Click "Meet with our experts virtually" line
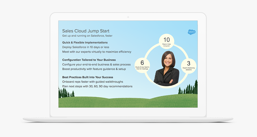The height and width of the screenshot is (137, 257). click(97, 52)
